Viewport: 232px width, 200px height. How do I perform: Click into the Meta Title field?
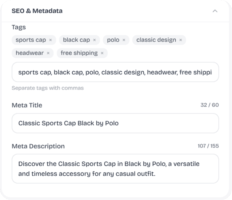[115, 123]
